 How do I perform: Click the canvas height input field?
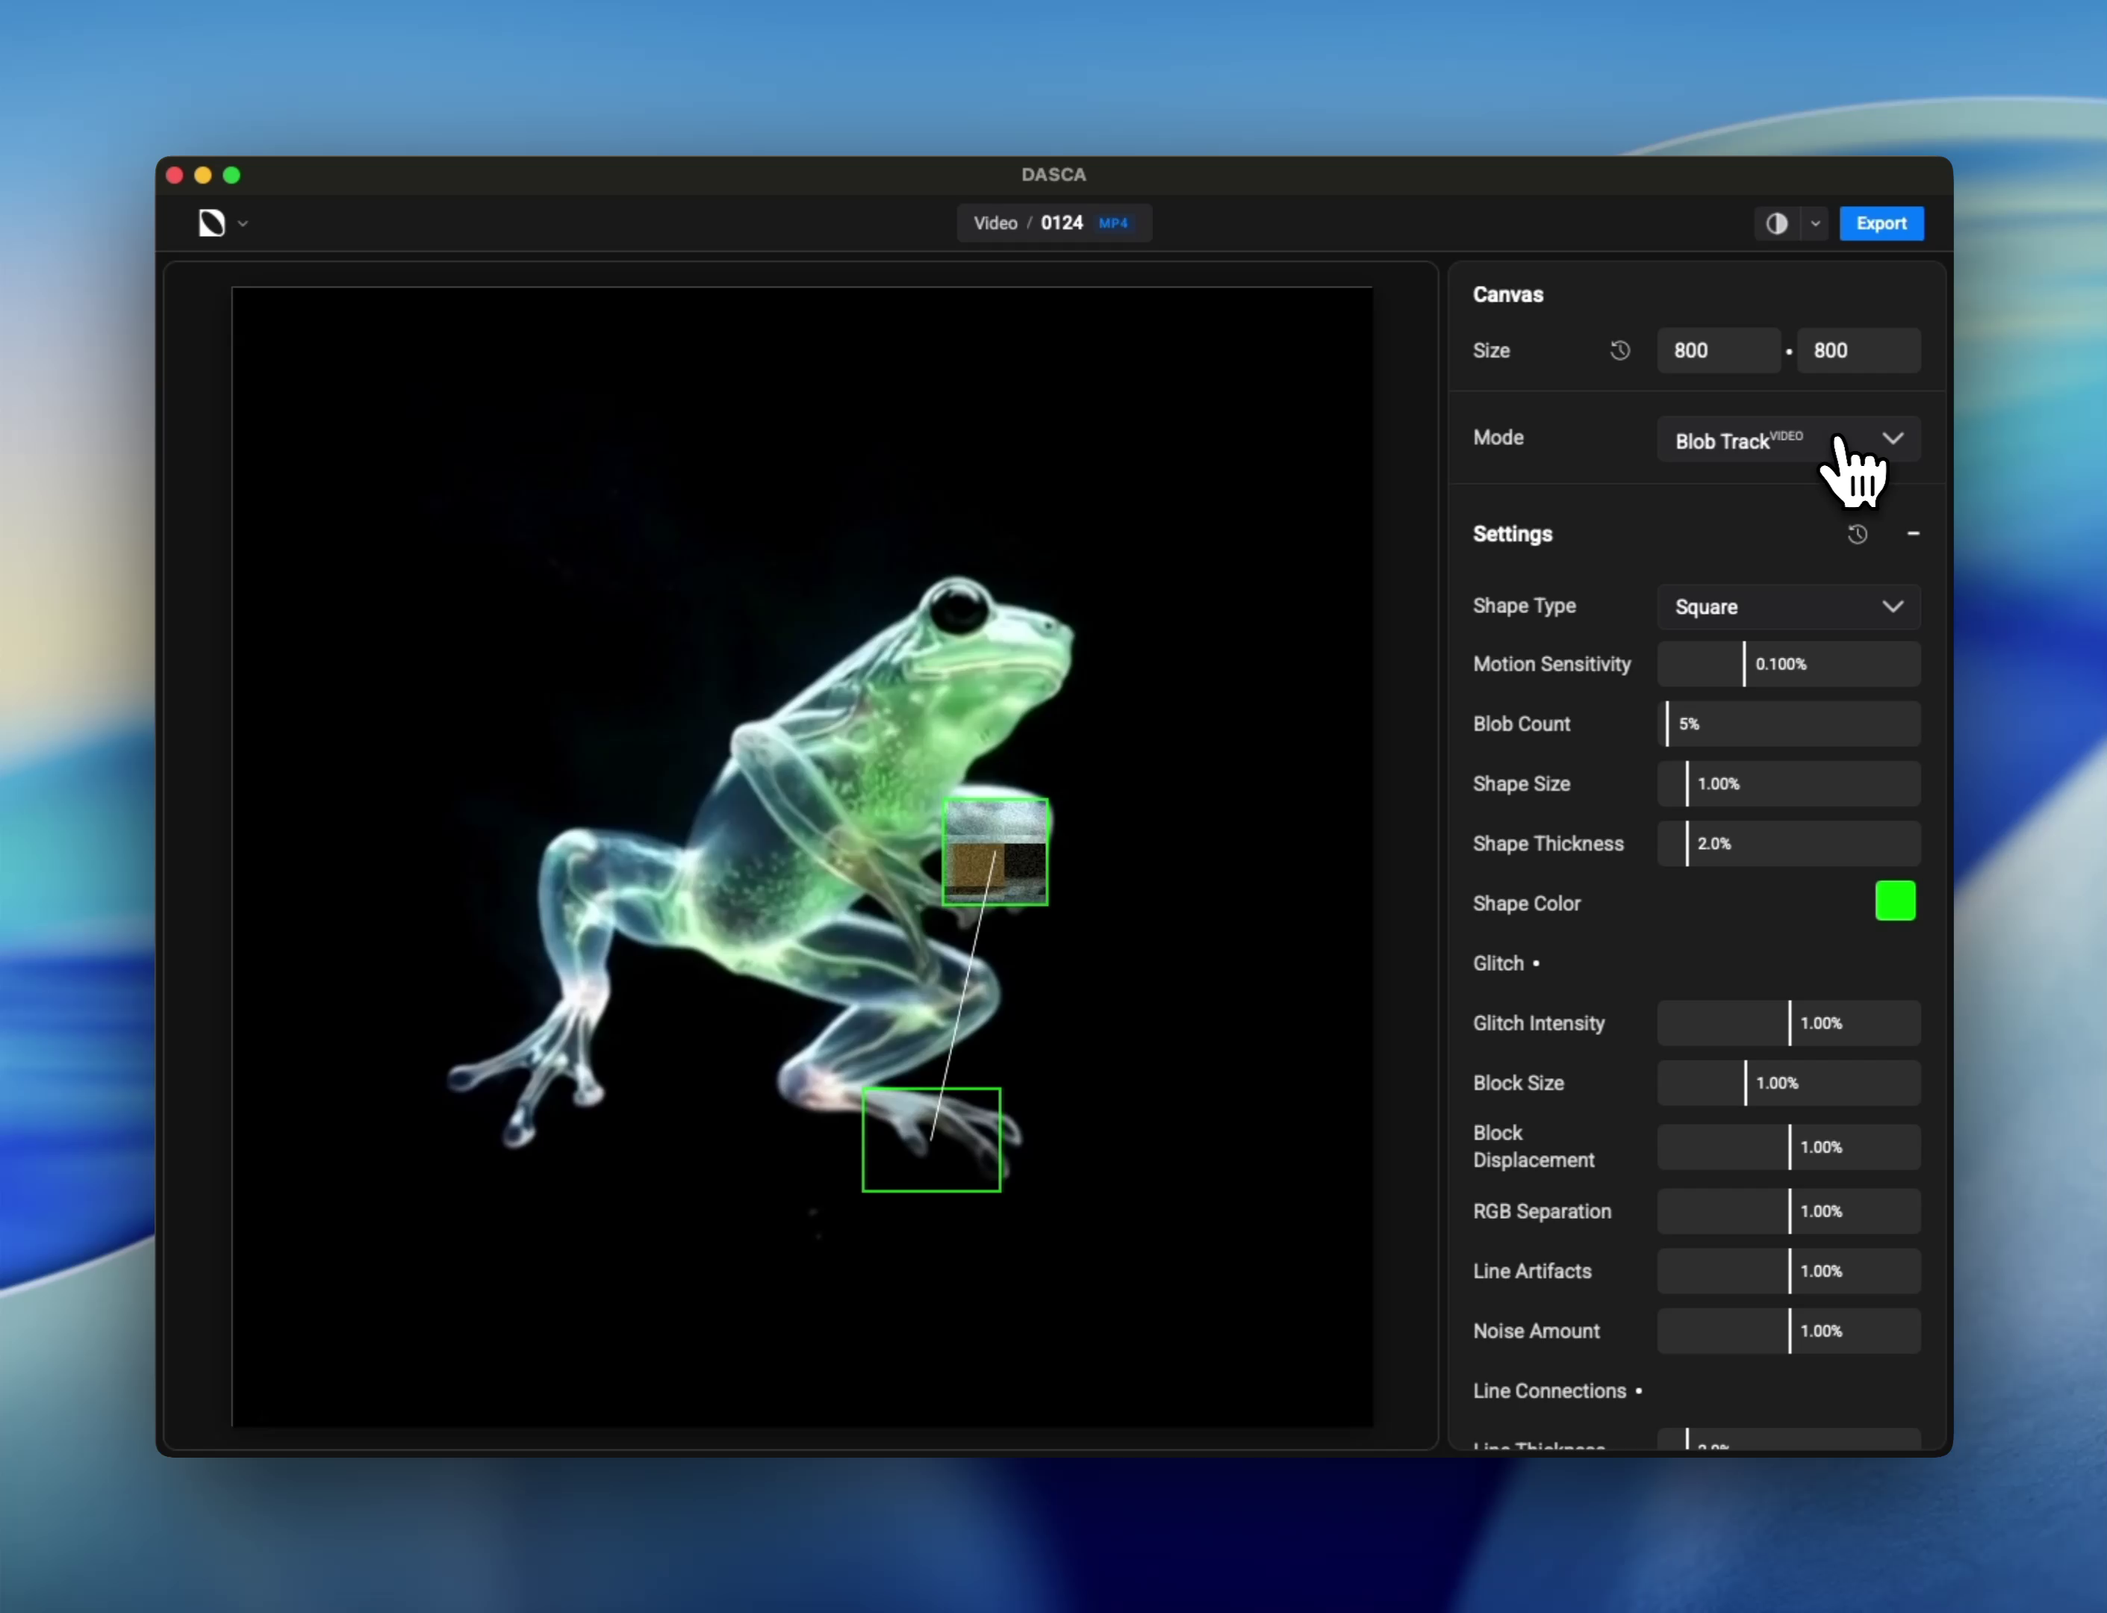pos(1858,350)
